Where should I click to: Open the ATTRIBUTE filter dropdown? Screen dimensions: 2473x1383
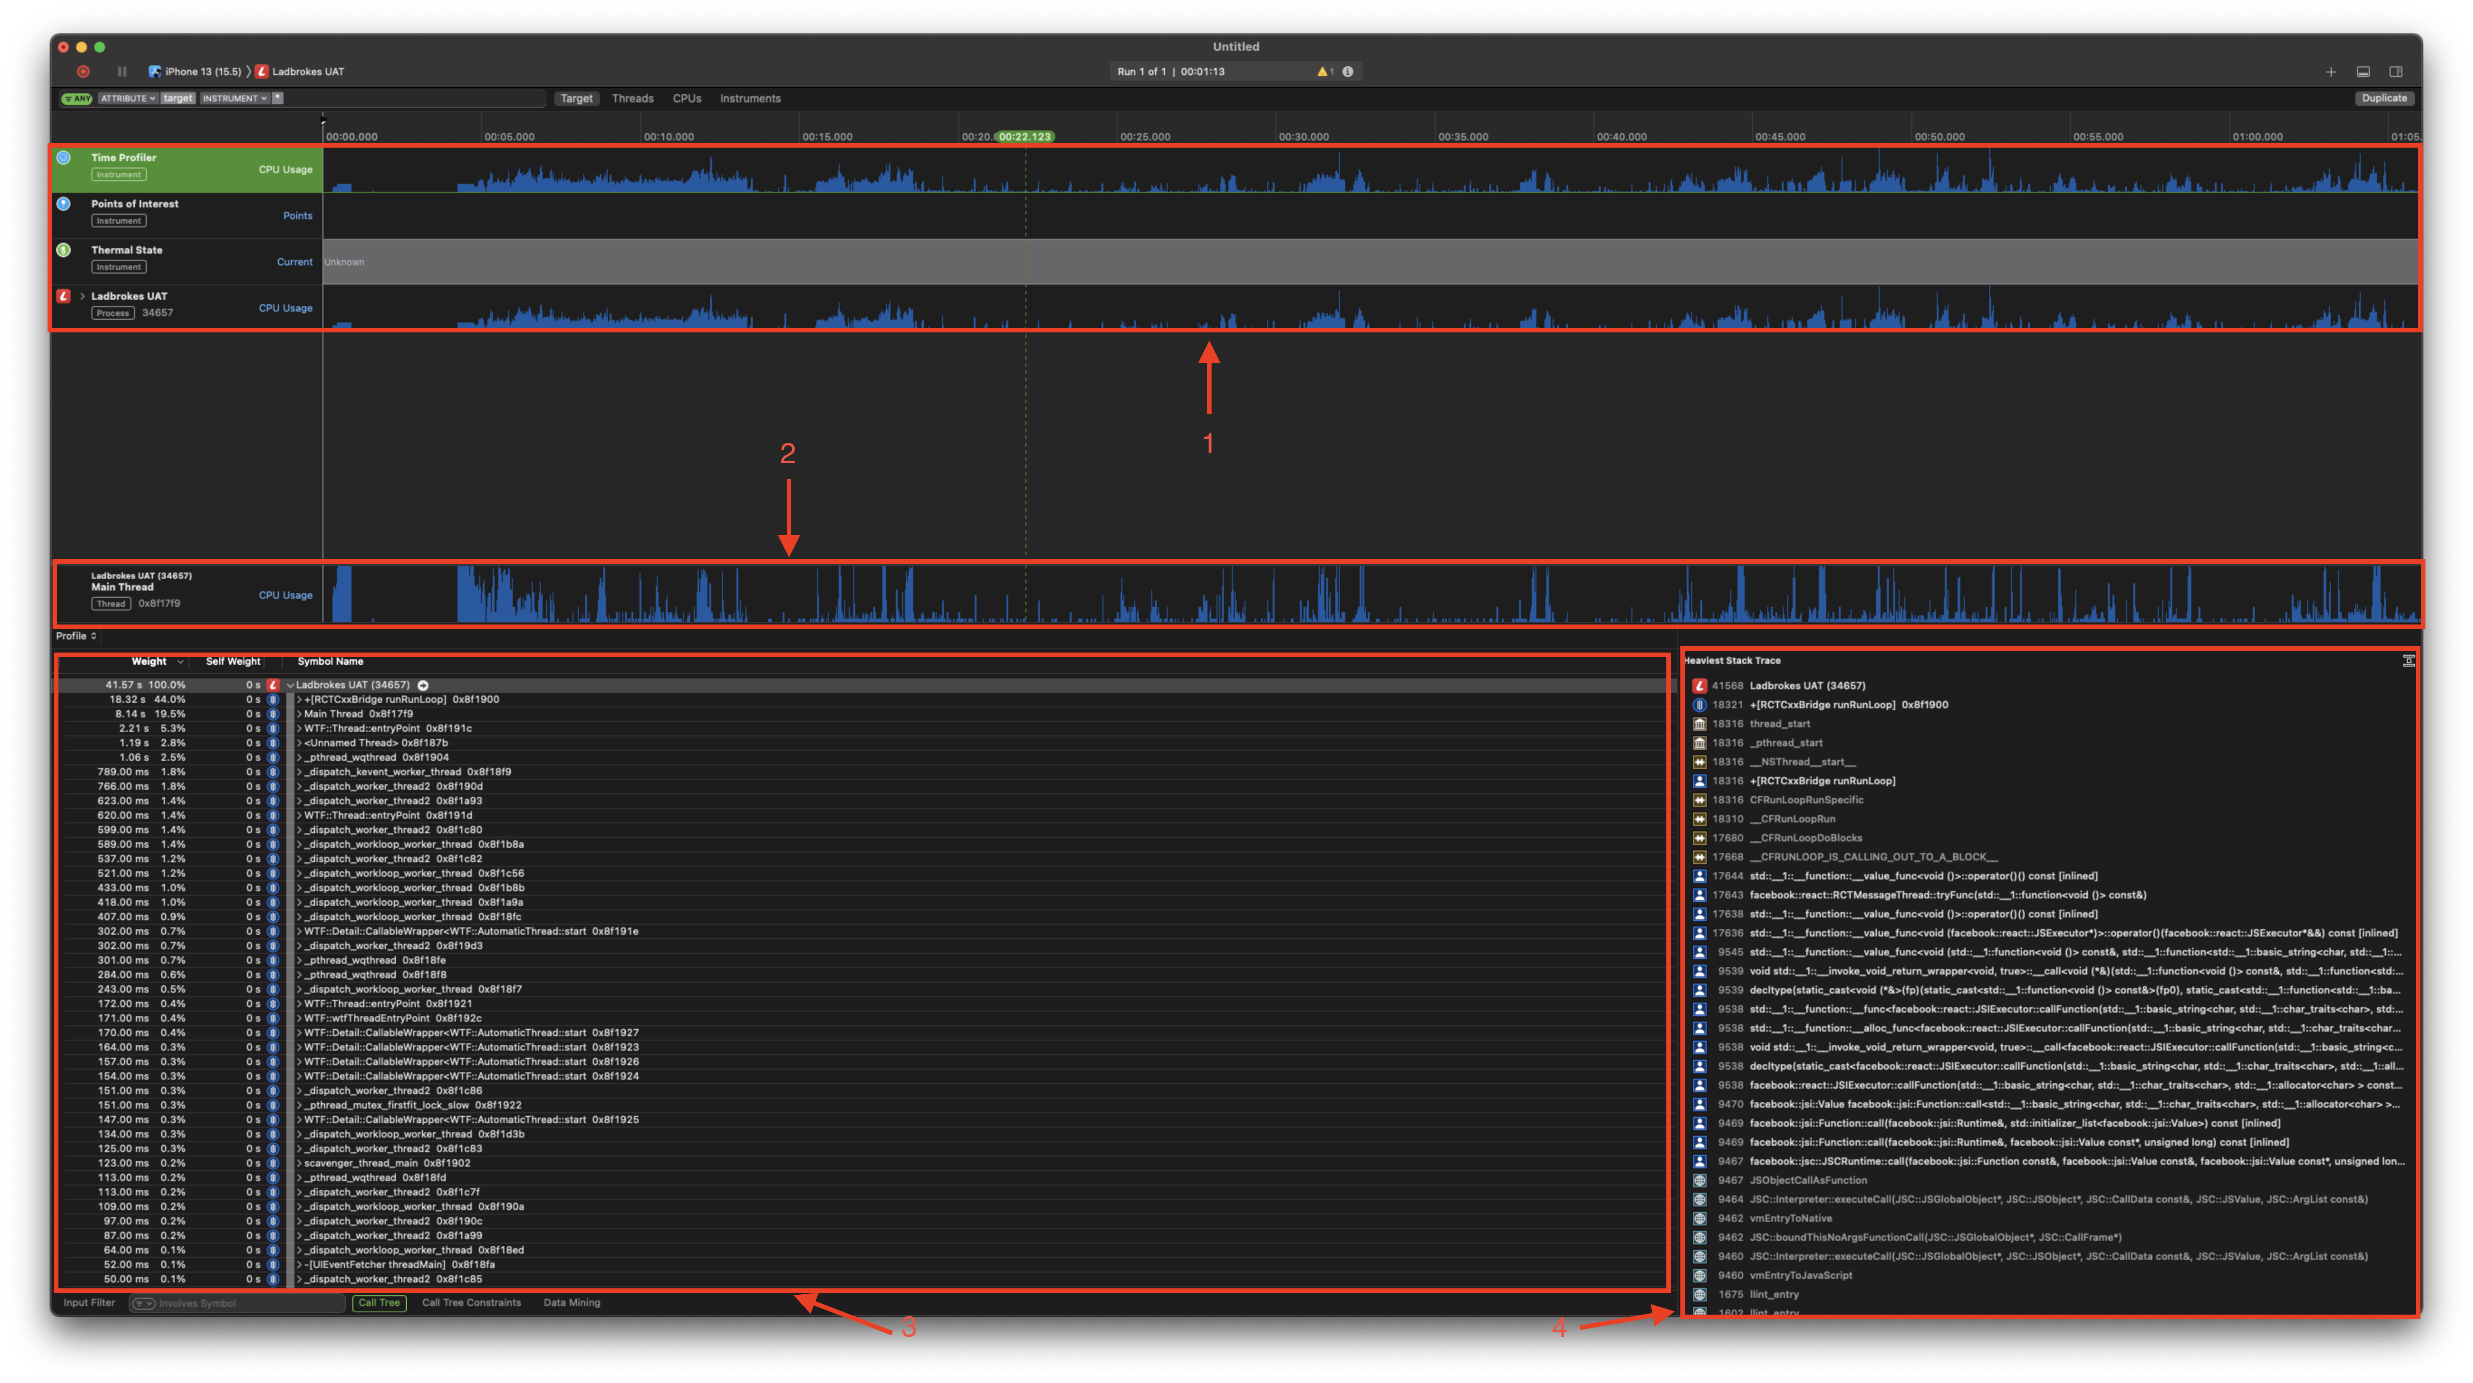click(128, 98)
